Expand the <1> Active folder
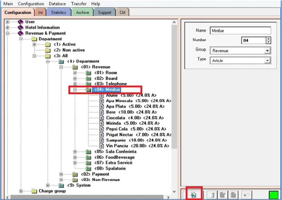Screen dimensions: 282x200 (34, 44)
